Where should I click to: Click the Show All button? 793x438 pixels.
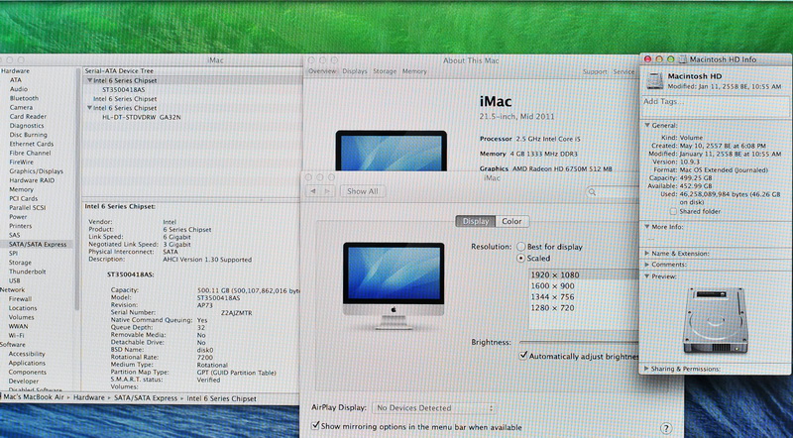pyautogui.click(x=362, y=191)
